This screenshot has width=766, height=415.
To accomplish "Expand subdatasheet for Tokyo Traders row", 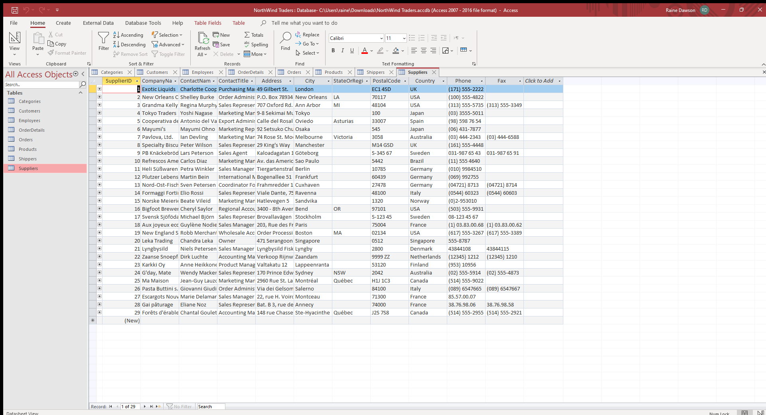I will click(x=99, y=113).
